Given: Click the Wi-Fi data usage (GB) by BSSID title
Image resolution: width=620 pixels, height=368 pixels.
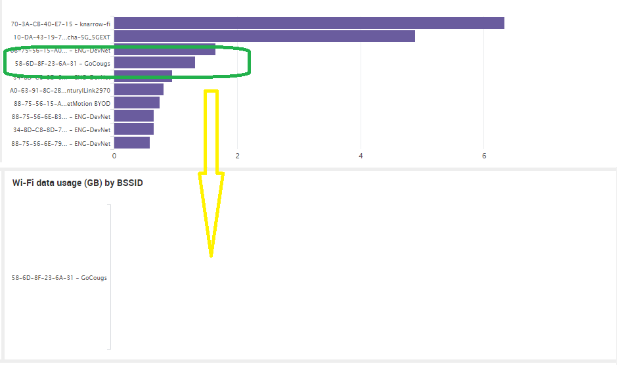Looking at the screenshot, I should [x=77, y=183].
